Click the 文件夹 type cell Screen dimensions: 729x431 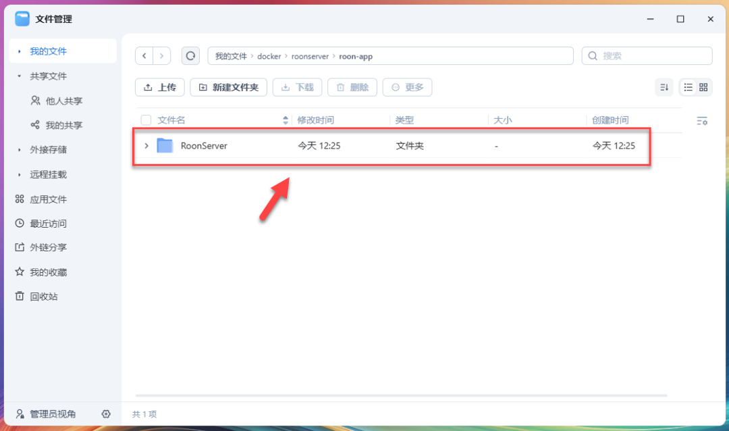410,146
